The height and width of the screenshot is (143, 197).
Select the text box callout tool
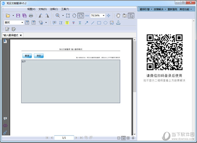pos(112,23)
